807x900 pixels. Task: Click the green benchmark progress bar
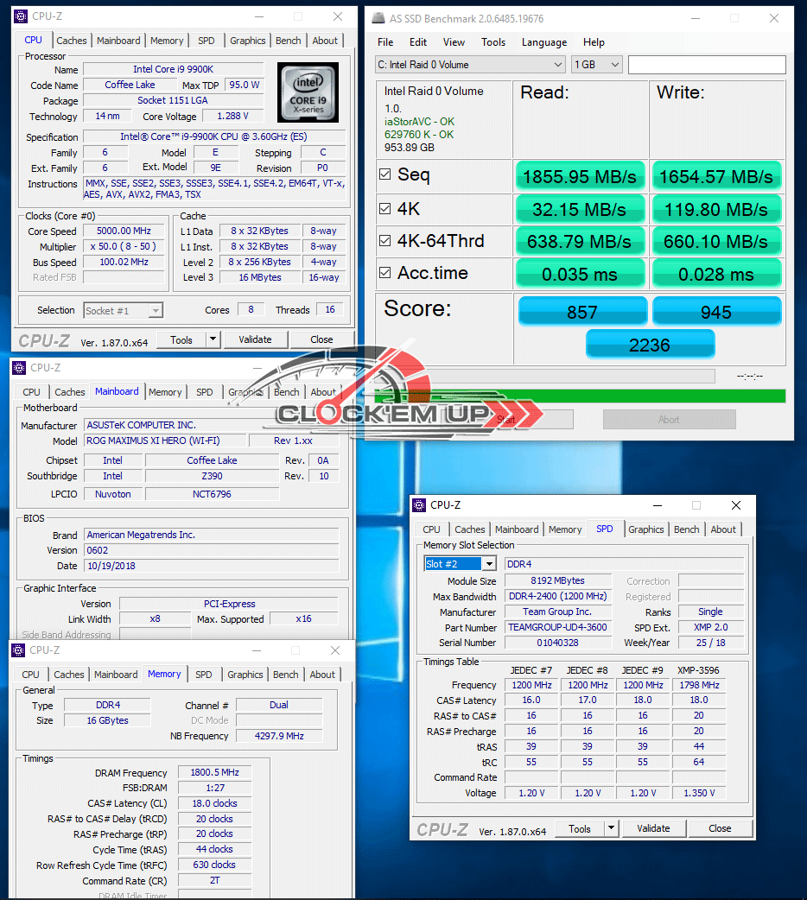579,396
